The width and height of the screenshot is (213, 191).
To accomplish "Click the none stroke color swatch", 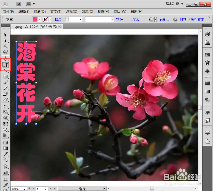I will 45,19.
